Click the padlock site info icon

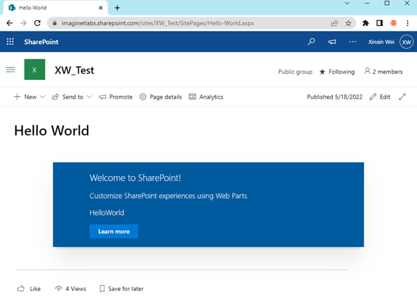pyautogui.click(x=55, y=23)
